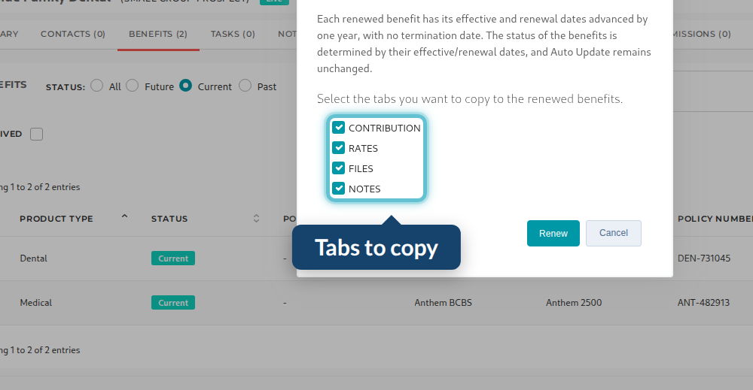Click the Renew button

pyautogui.click(x=553, y=234)
